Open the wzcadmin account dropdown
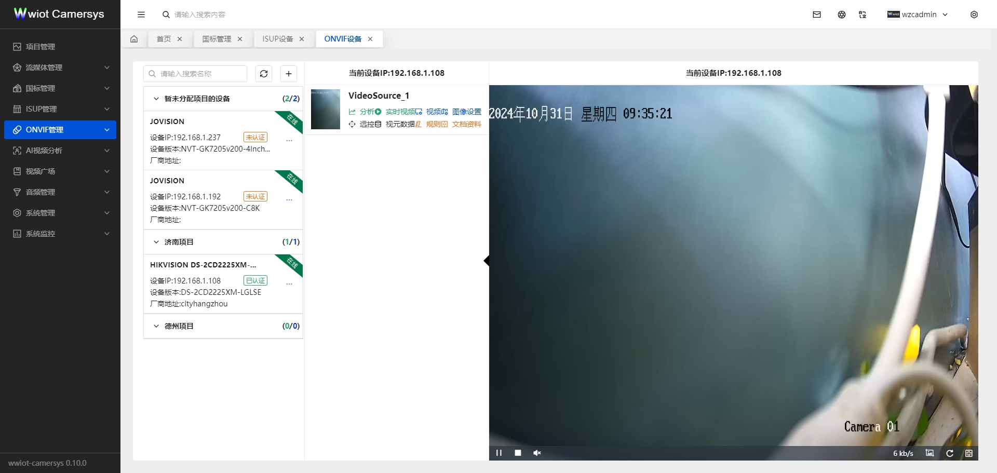The height and width of the screenshot is (473, 997). [x=919, y=15]
